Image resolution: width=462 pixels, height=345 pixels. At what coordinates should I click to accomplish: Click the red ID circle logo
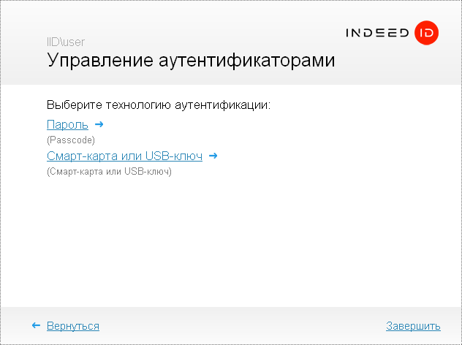click(x=425, y=33)
